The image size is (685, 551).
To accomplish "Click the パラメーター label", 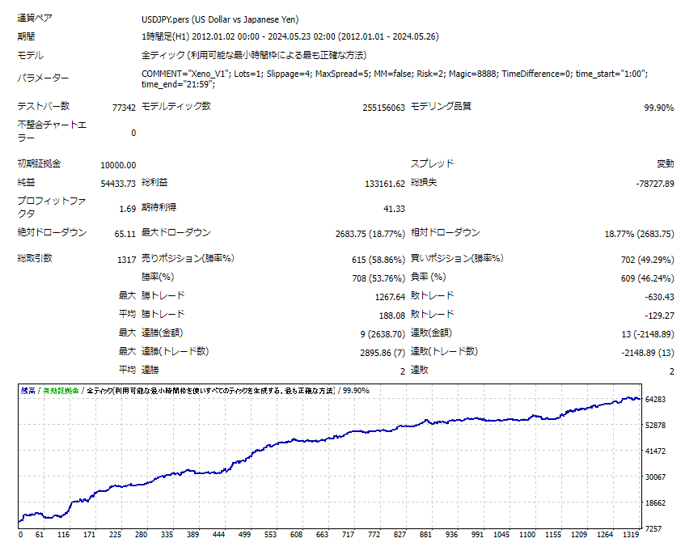I will (x=43, y=78).
